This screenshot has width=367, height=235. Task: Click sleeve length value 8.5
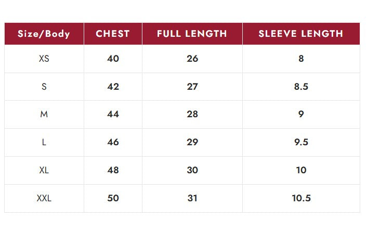click(x=301, y=87)
